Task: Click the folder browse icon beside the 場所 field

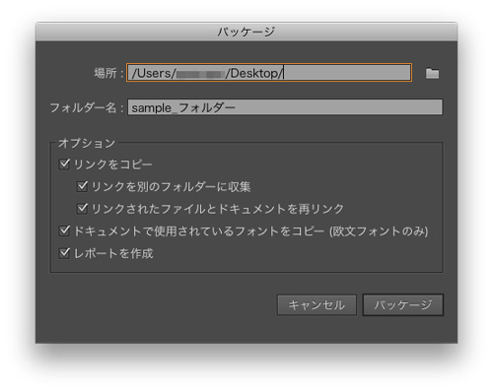Action: pyautogui.click(x=432, y=73)
